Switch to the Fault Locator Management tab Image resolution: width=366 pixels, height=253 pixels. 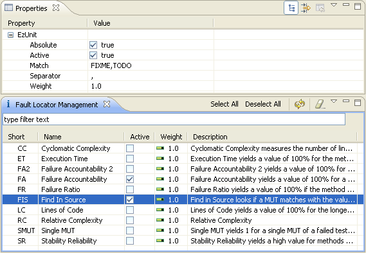[x=57, y=105]
